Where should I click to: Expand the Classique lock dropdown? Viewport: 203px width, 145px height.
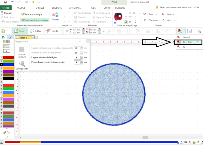160,20
